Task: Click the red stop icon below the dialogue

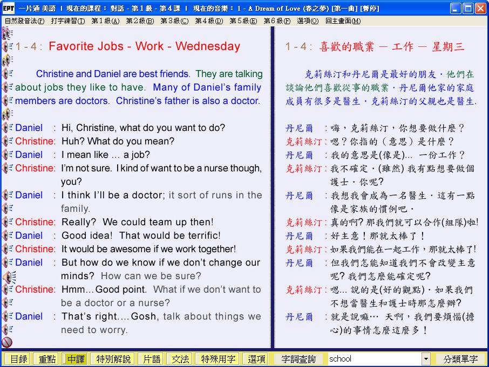Action: (x=7, y=342)
